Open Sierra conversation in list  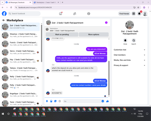(x=21, y=52)
